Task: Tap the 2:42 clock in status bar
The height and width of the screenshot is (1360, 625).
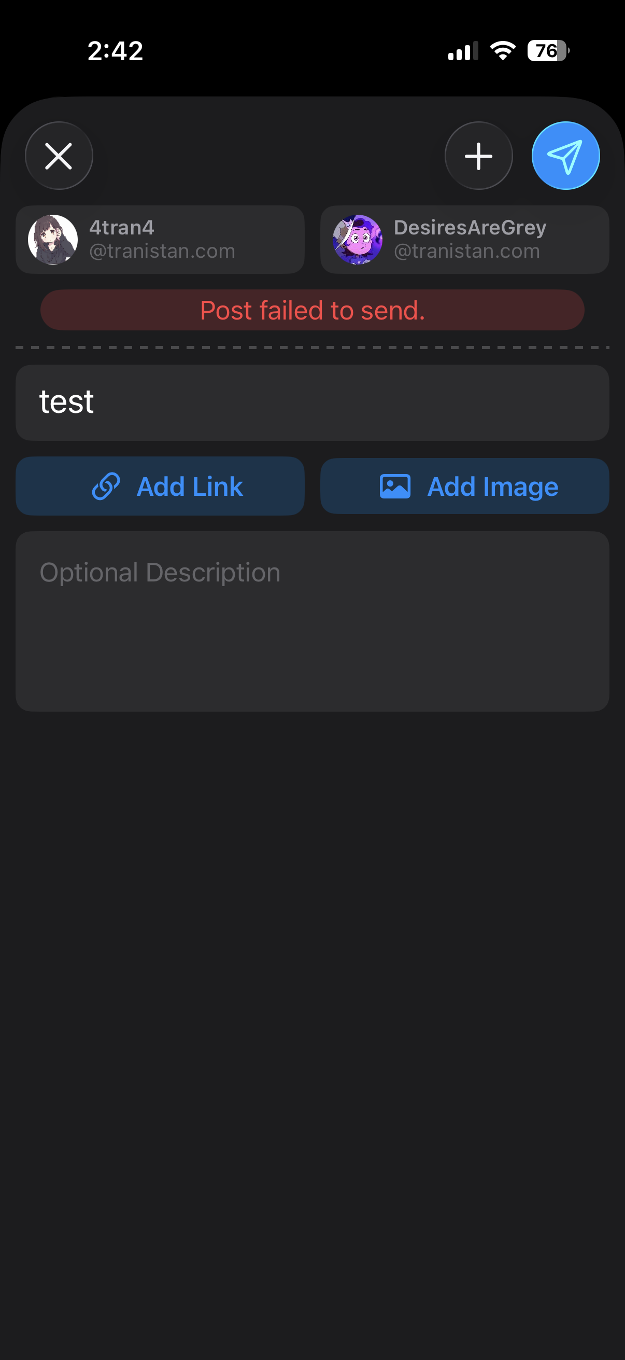Action: (x=115, y=51)
